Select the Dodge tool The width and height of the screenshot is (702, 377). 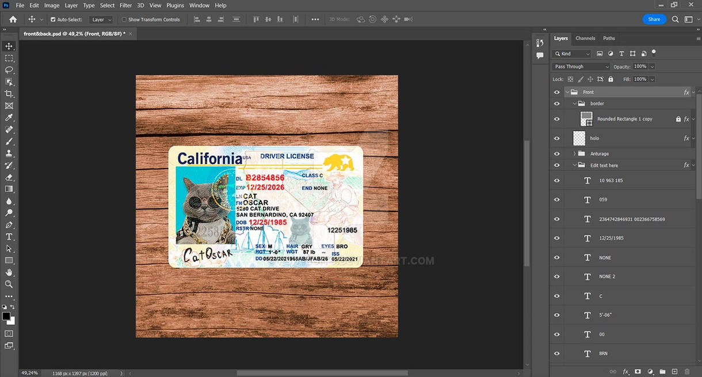(x=9, y=213)
